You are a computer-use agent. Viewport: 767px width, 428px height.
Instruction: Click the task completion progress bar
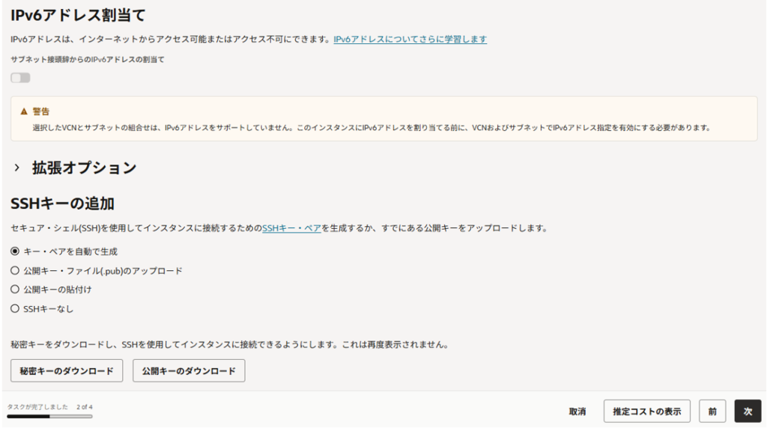click(x=49, y=416)
